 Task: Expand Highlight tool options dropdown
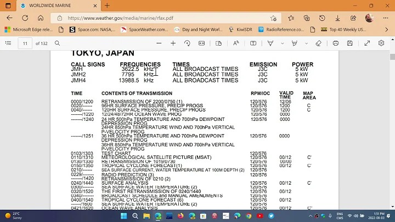(306, 43)
